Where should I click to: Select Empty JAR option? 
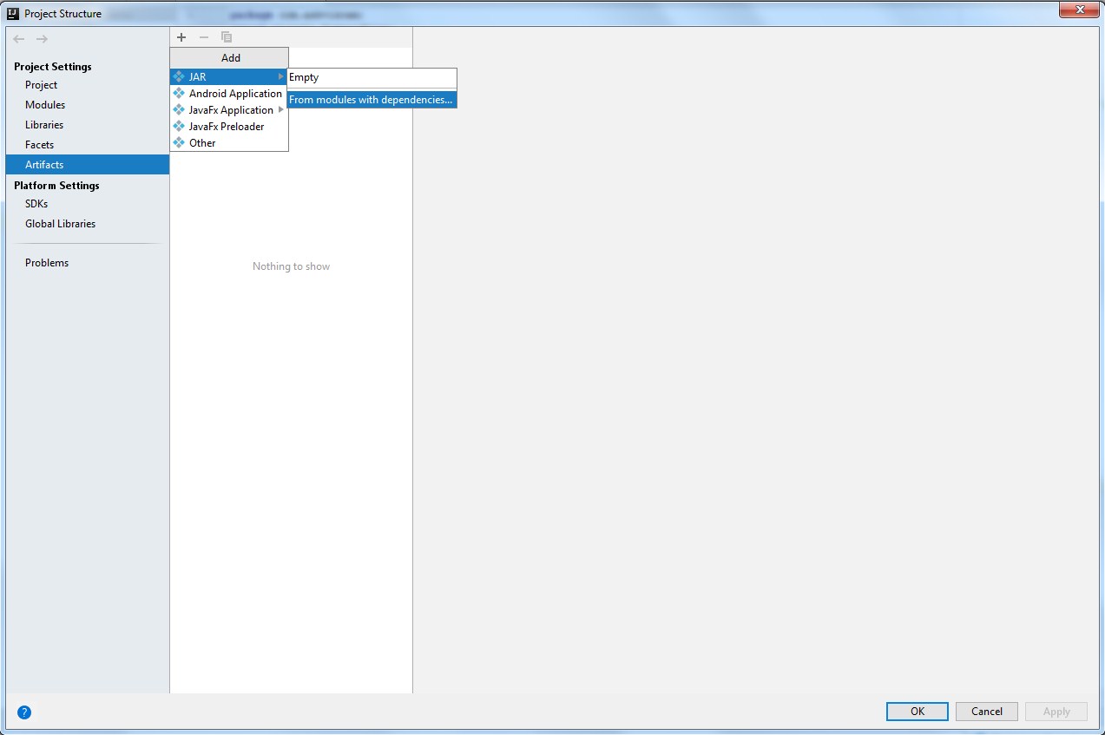[304, 77]
